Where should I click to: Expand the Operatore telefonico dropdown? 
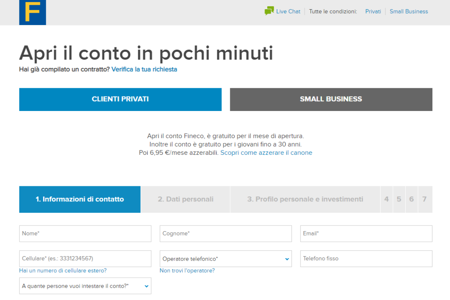(x=225, y=259)
